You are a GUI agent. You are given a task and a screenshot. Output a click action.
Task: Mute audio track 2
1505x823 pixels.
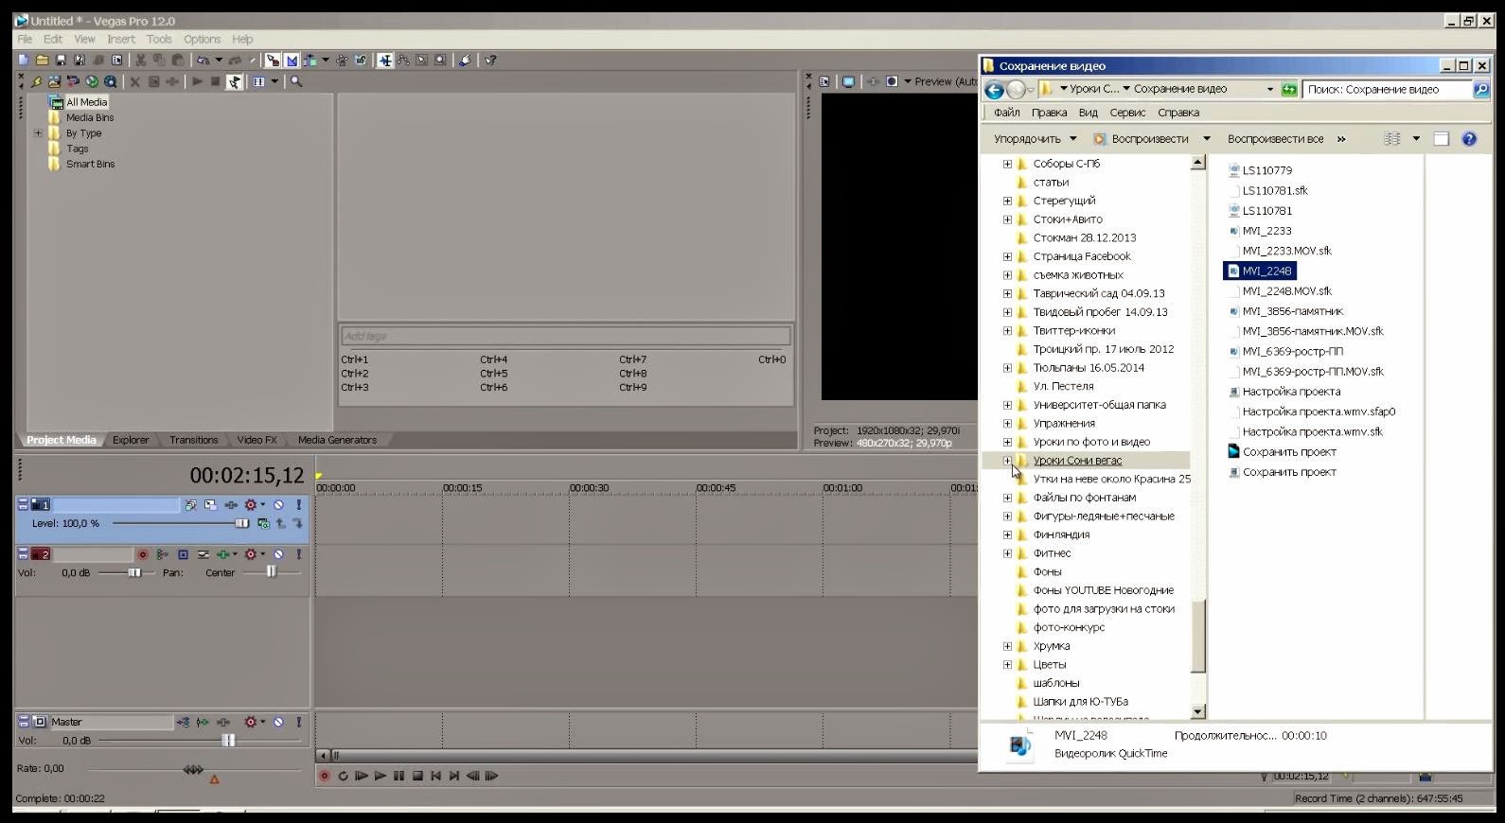coord(278,554)
